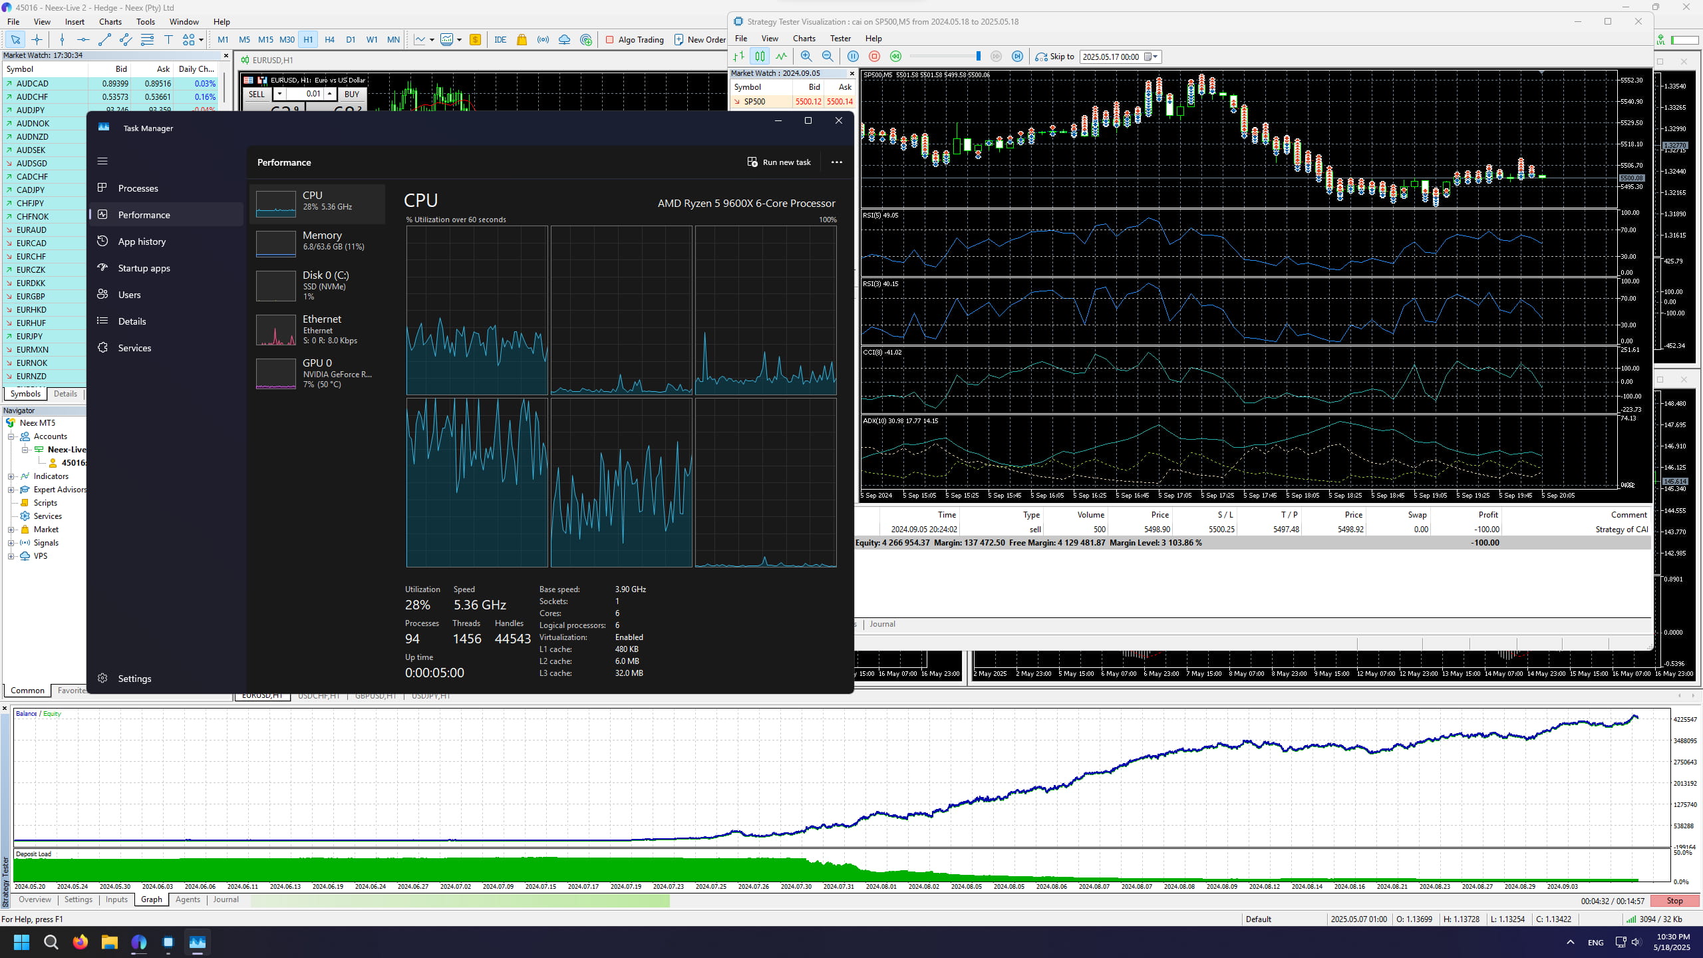Select the cursor arrow tool in MT5 toolbar

[15, 40]
